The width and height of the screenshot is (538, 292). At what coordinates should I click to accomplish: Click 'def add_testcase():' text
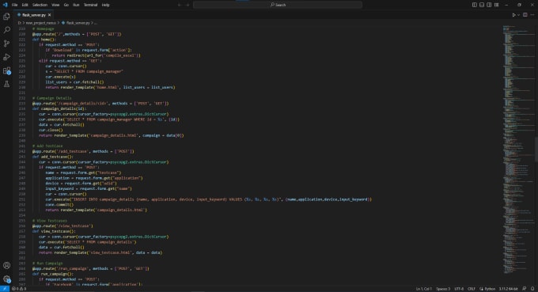[x=53, y=157]
